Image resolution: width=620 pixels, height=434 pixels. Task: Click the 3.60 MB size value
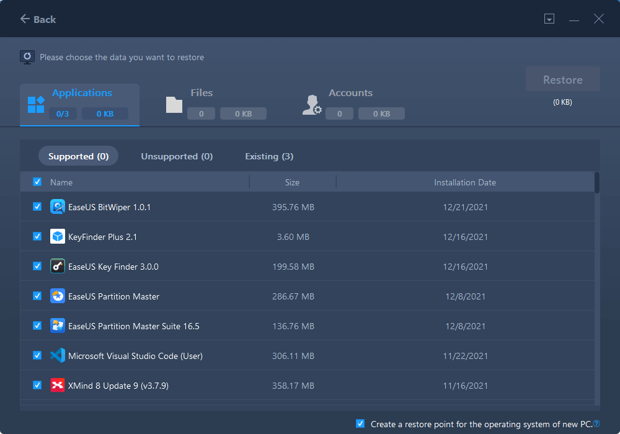(x=293, y=237)
